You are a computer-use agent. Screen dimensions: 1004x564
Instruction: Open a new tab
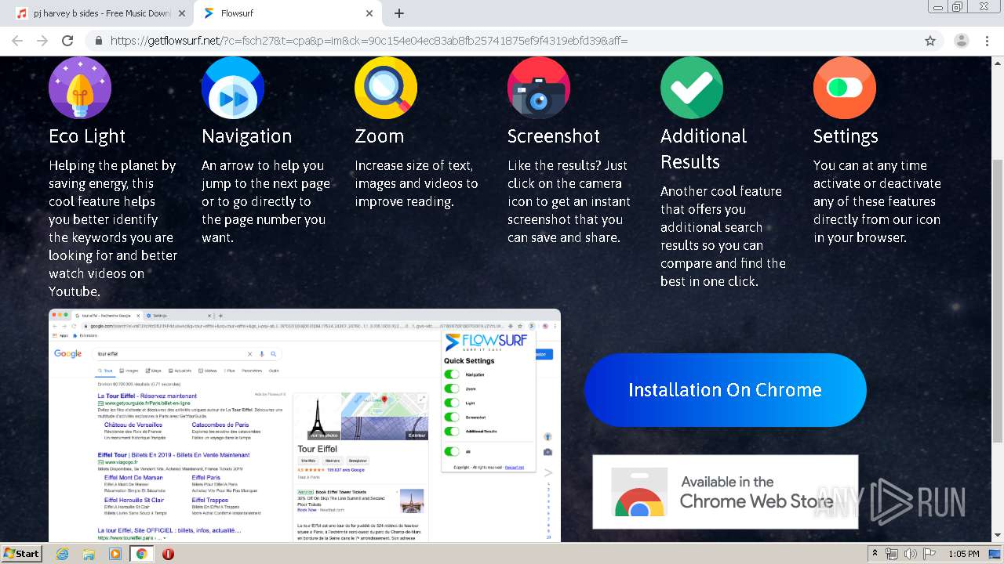coord(399,13)
